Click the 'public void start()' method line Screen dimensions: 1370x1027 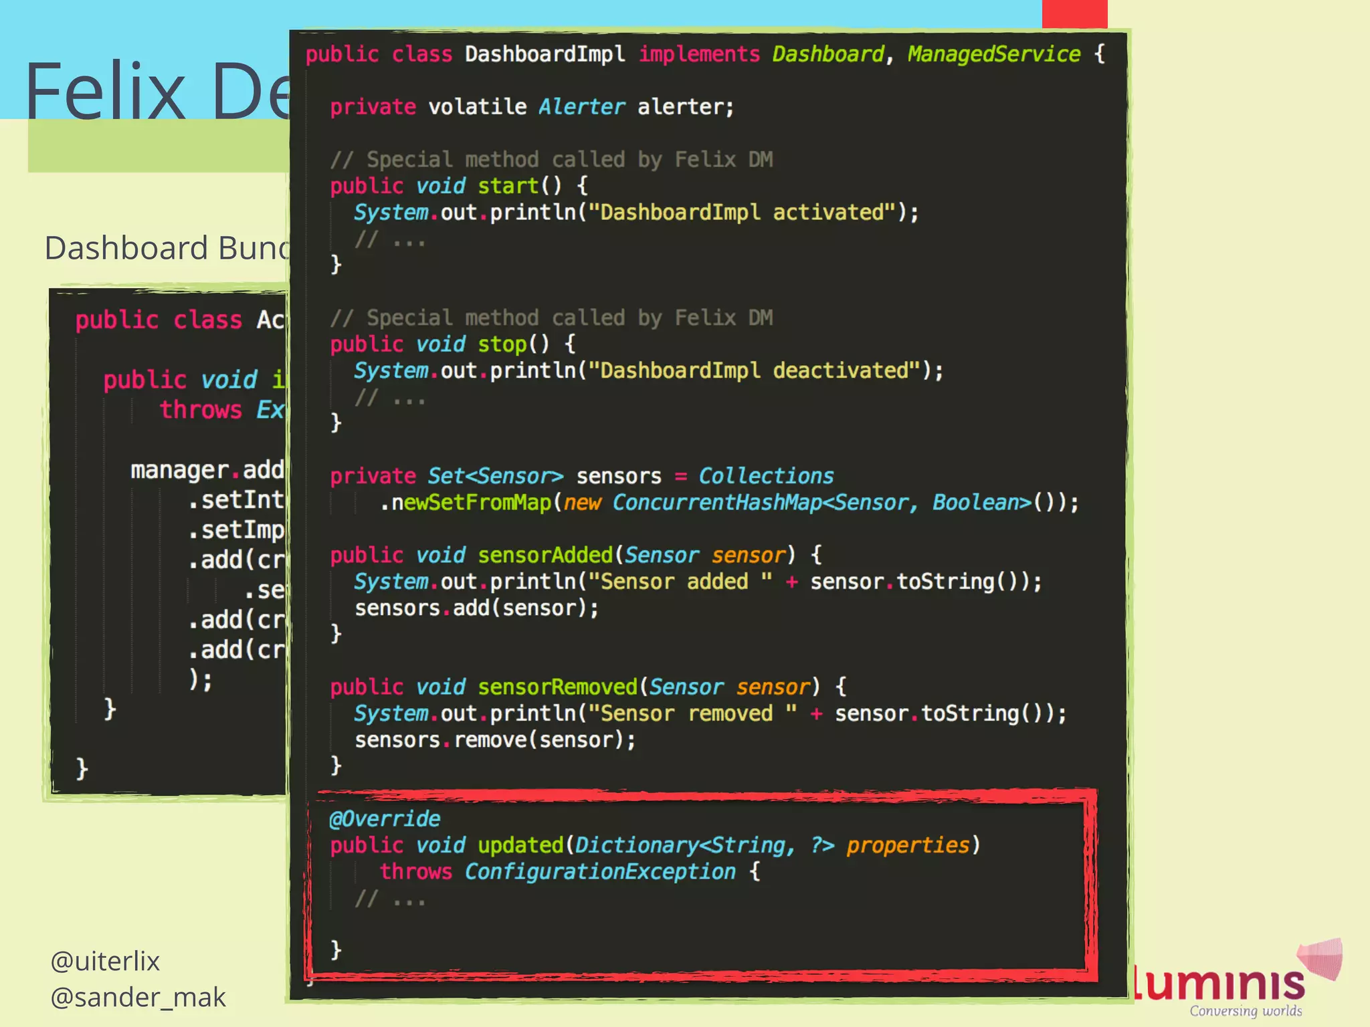point(459,186)
